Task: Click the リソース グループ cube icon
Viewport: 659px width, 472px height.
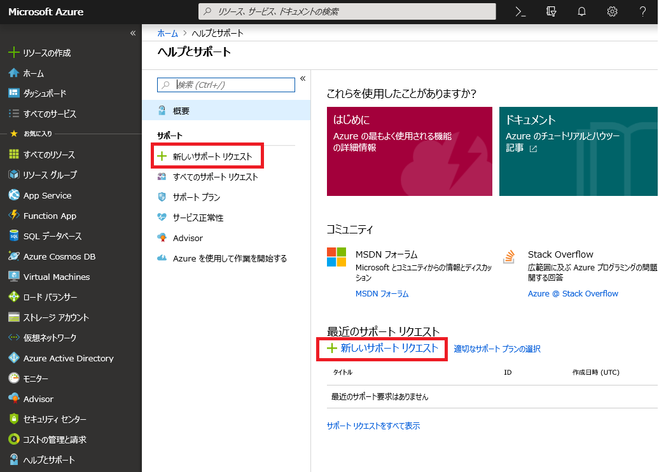Action: coord(14,174)
